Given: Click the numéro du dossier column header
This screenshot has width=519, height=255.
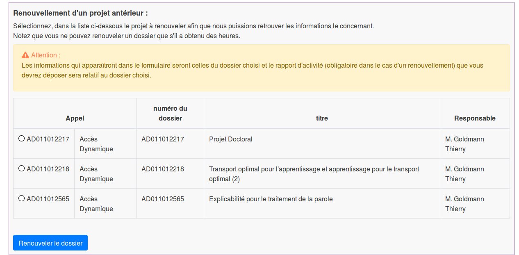Looking at the screenshot, I should tap(170, 113).
